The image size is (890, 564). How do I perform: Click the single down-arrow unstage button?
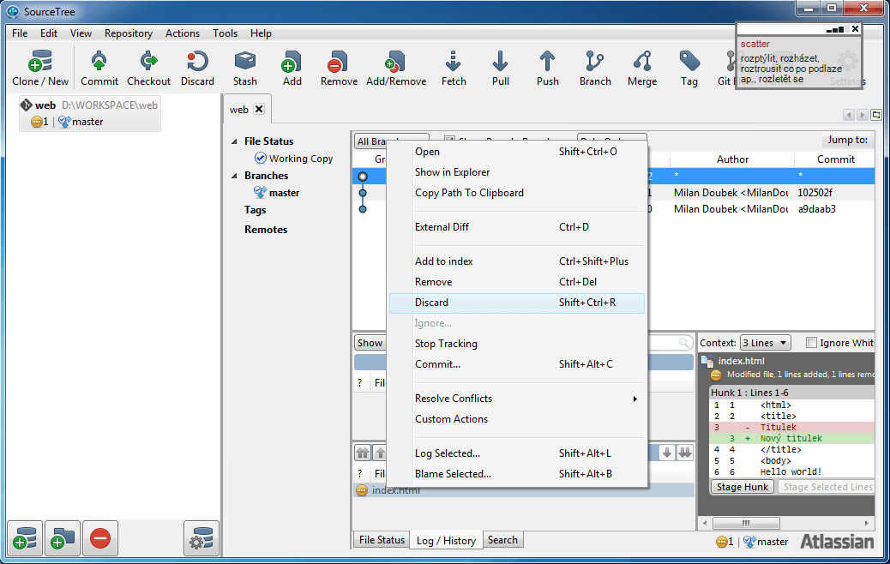(667, 453)
